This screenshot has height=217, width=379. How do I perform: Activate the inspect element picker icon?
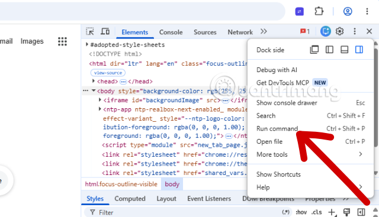[x=90, y=31]
